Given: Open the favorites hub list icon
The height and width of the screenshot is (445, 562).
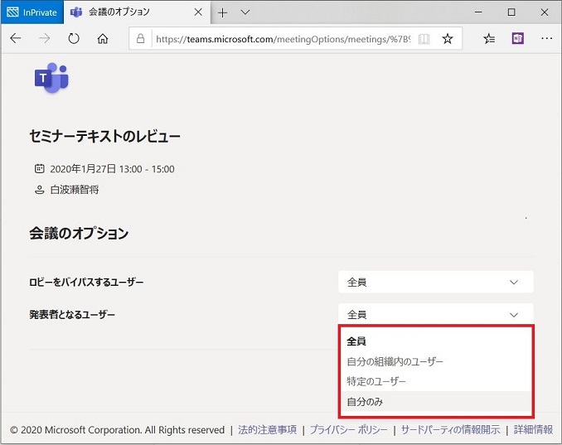Looking at the screenshot, I should click(489, 39).
